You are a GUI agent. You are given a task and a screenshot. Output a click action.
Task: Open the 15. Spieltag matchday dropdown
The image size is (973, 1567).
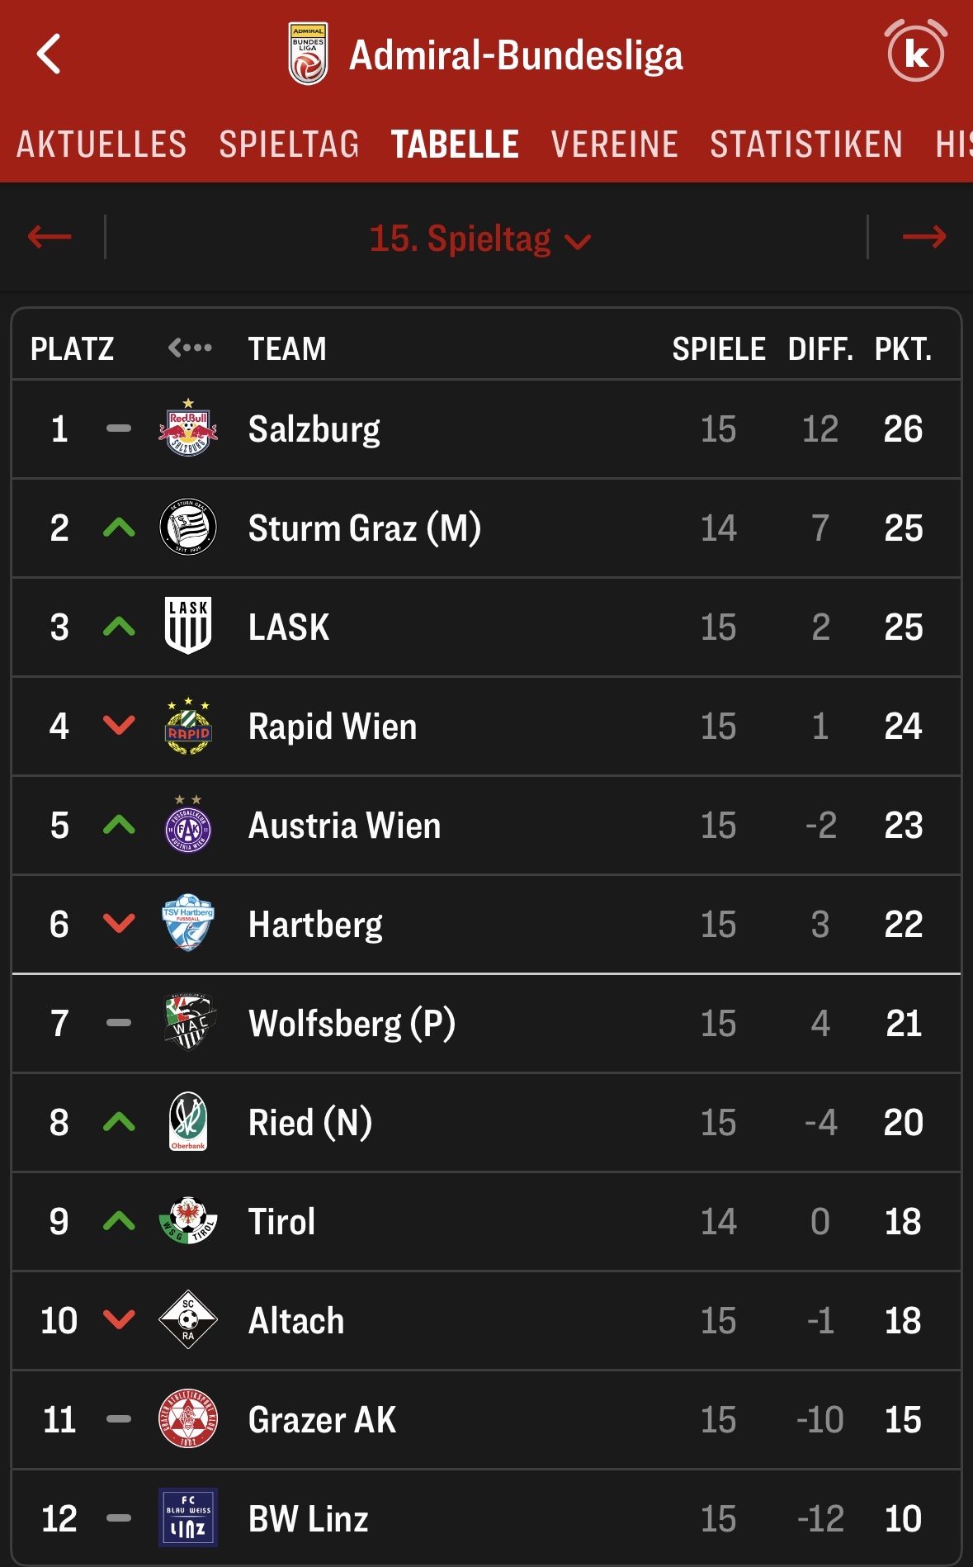coord(480,239)
